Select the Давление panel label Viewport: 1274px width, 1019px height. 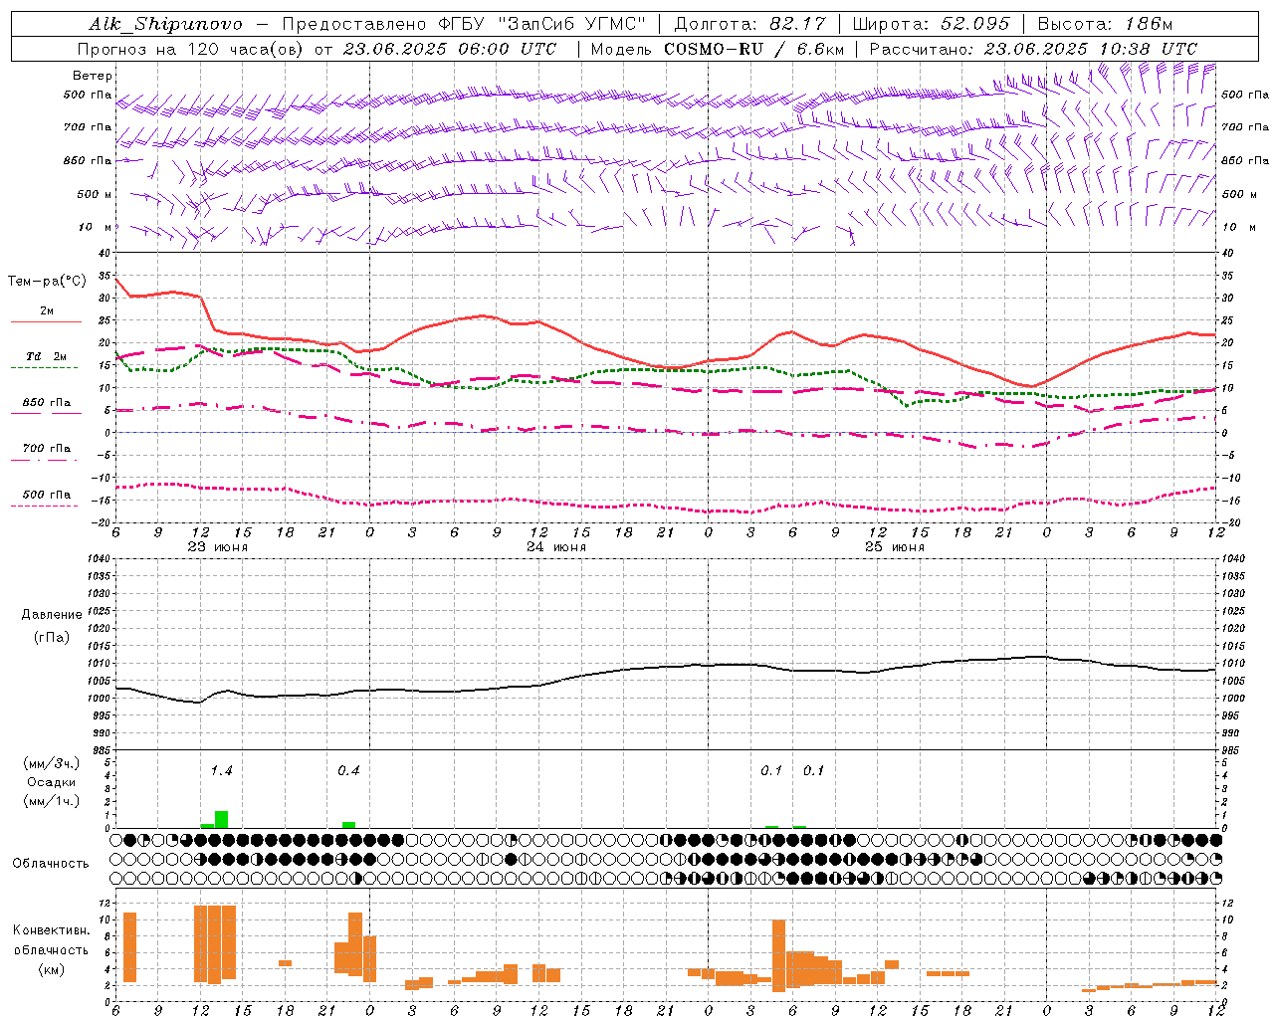tap(52, 615)
